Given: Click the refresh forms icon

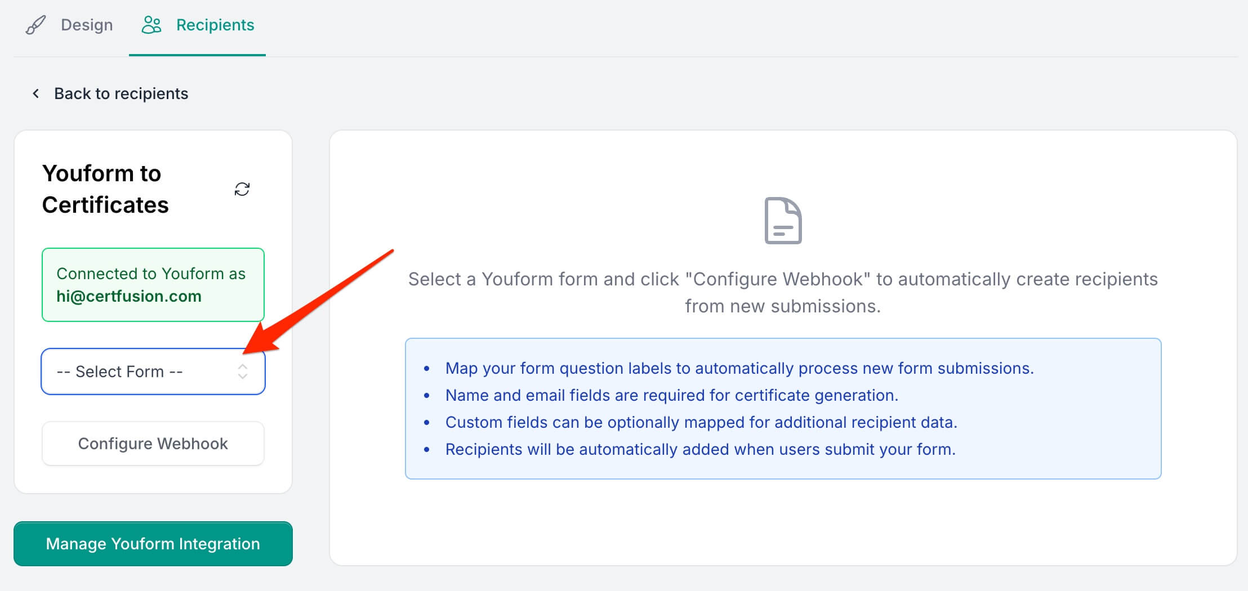Looking at the screenshot, I should [x=242, y=189].
